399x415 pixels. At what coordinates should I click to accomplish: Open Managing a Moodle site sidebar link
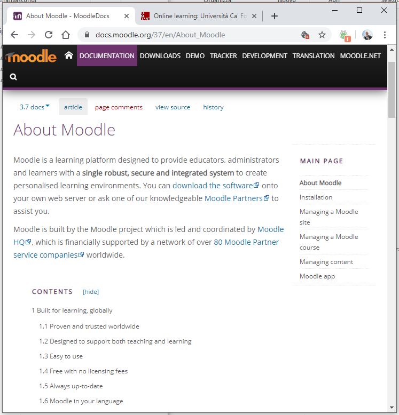[x=329, y=217]
